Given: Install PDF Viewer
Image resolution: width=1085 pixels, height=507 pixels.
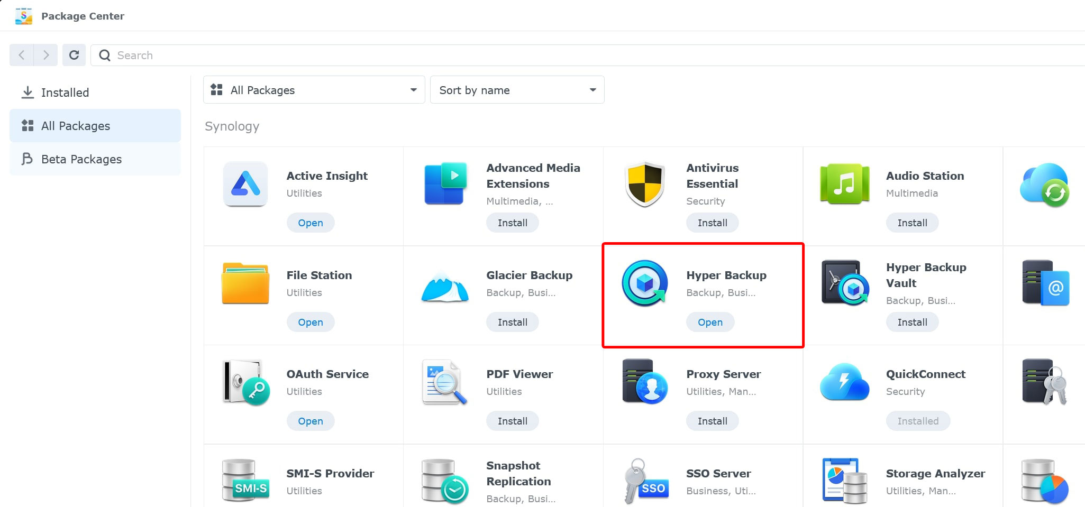Looking at the screenshot, I should click(513, 421).
